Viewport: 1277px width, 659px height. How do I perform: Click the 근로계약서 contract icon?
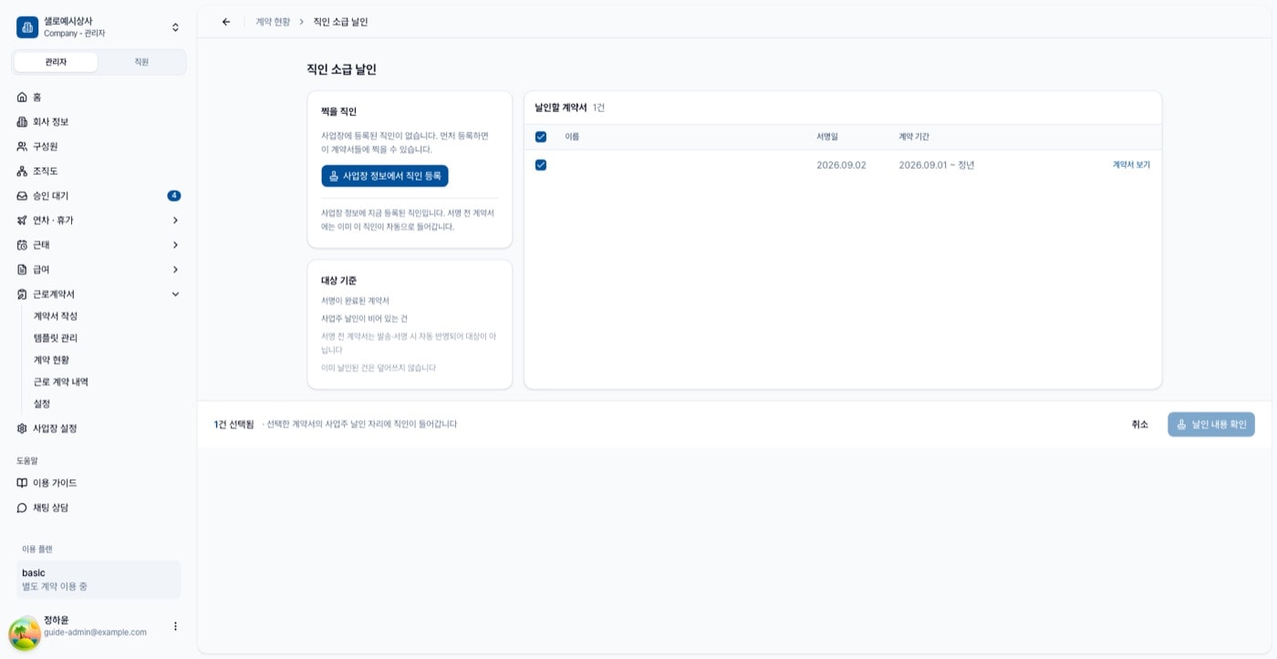click(x=22, y=293)
